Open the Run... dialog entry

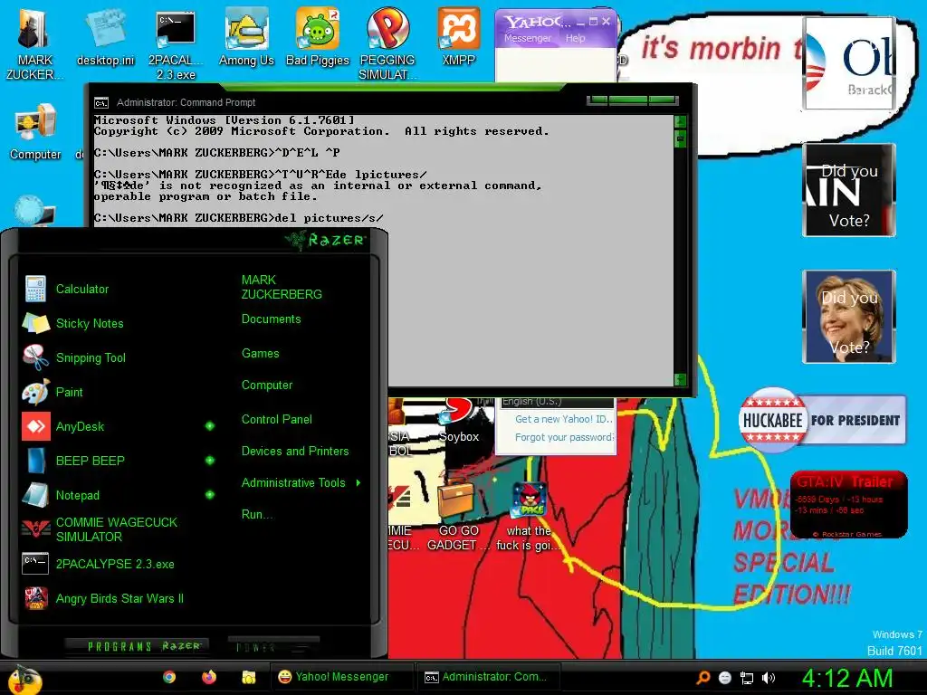coord(256,515)
